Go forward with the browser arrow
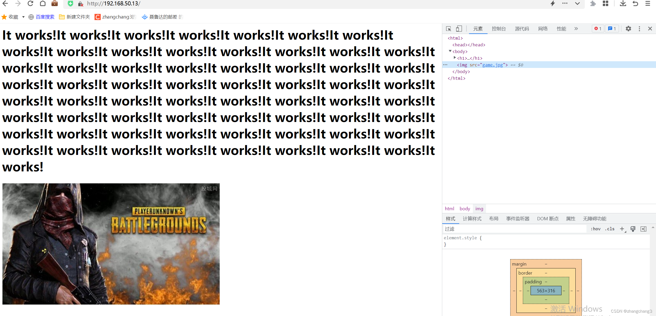656x316 pixels. click(18, 4)
